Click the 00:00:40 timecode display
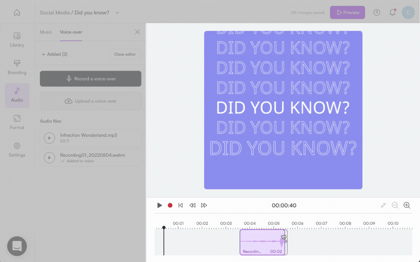 284,205
